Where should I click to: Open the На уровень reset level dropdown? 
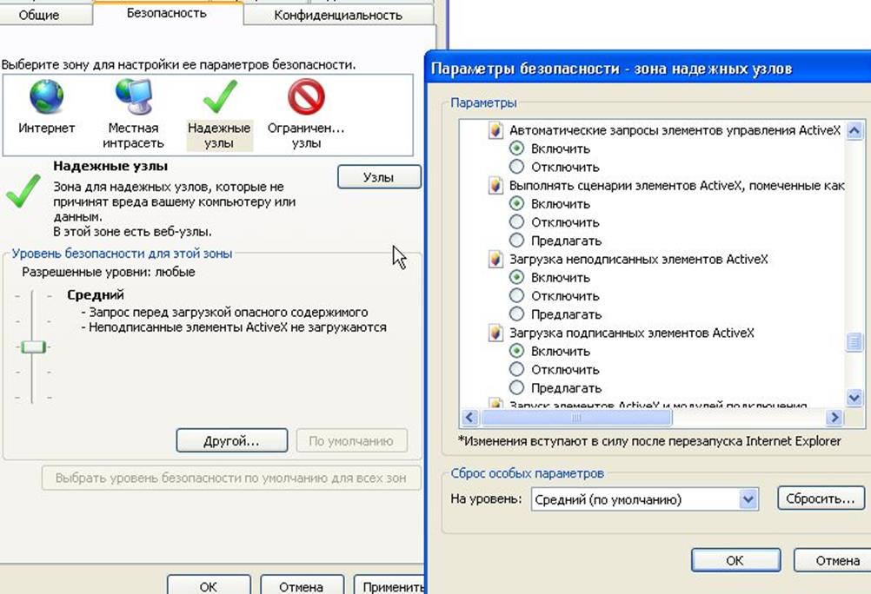click(x=748, y=499)
